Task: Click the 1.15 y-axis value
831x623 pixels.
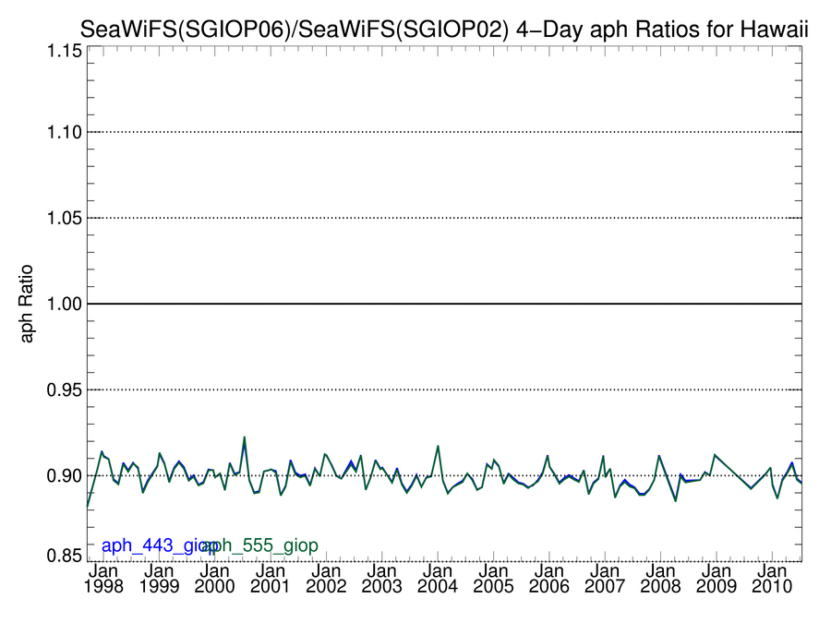Action: [x=64, y=51]
